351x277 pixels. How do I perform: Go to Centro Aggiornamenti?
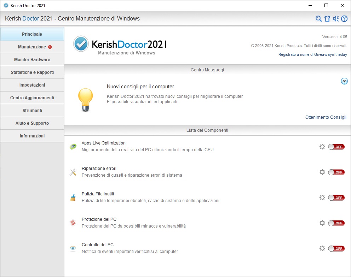[32, 98]
